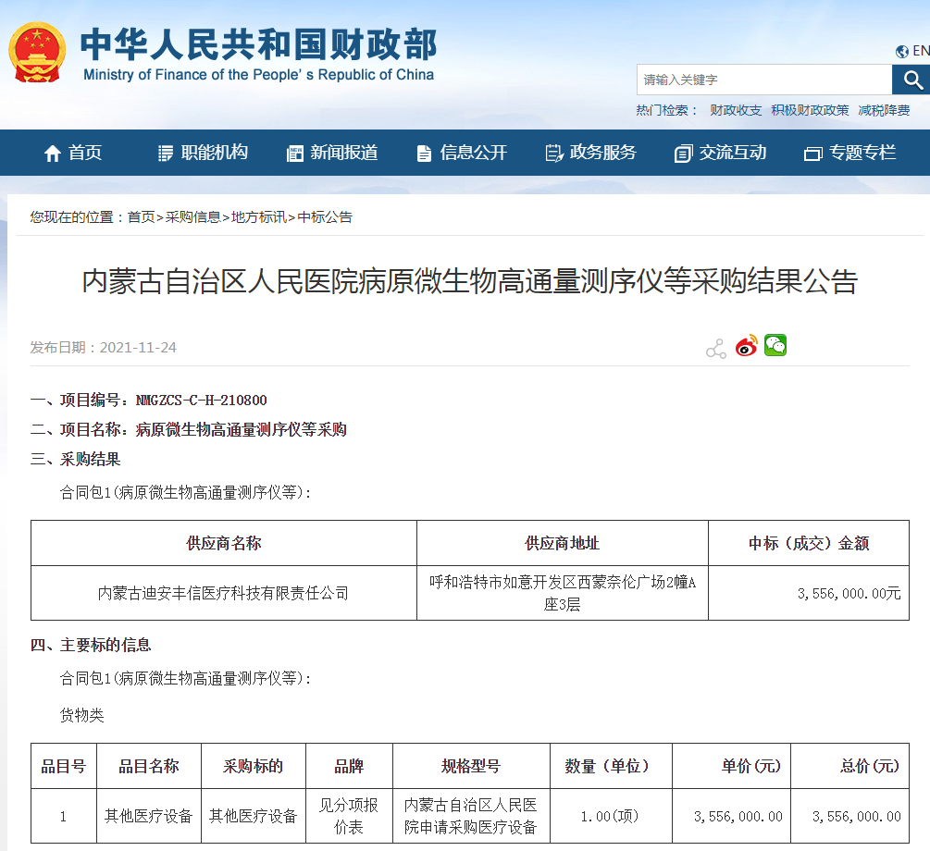Open the 职能机构 navigation menu

pyautogui.click(x=203, y=153)
